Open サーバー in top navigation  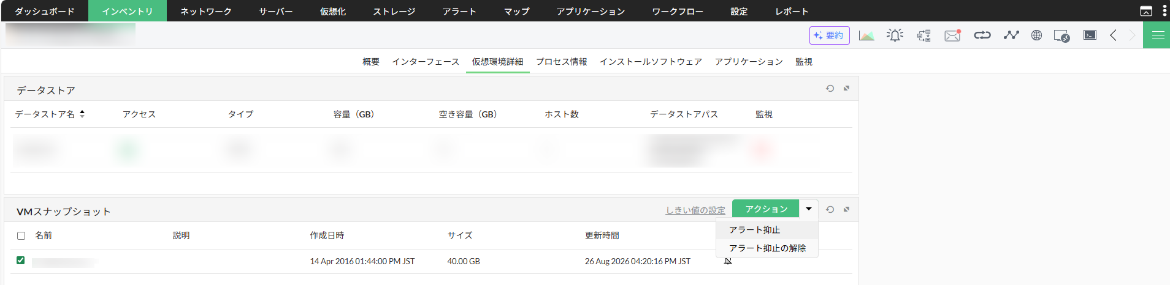[x=276, y=11]
